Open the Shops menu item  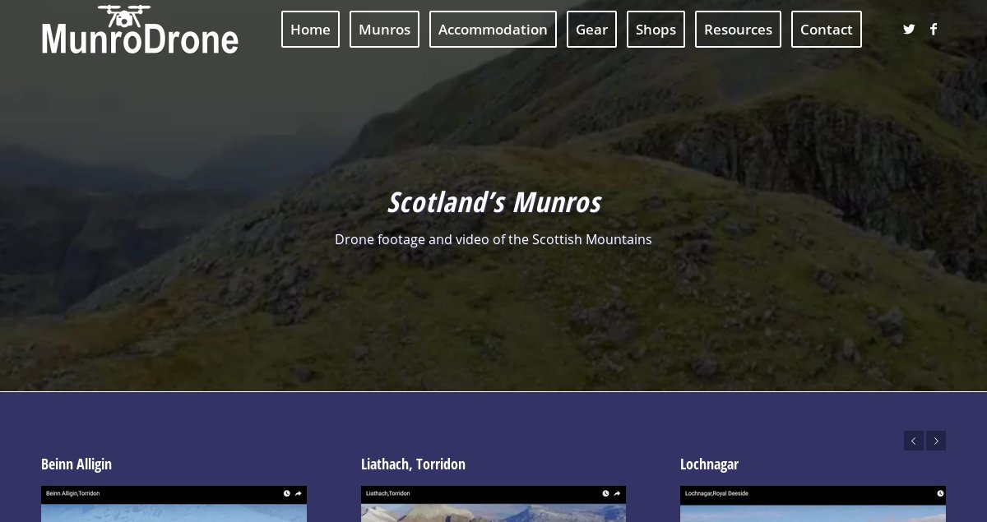click(x=656, y=30)
